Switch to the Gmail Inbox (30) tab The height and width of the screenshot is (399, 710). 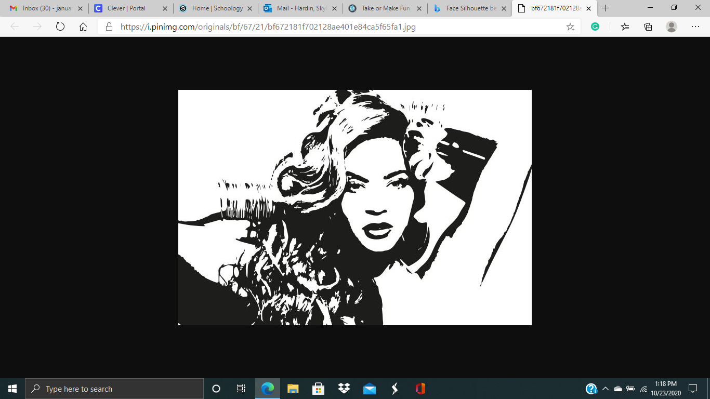pos(46,8)
